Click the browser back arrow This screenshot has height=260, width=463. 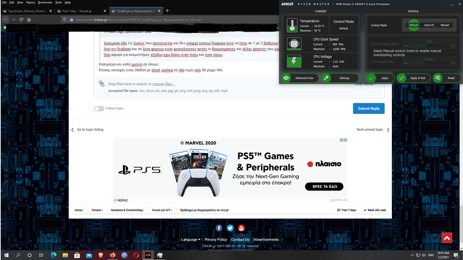coord(5,19)
